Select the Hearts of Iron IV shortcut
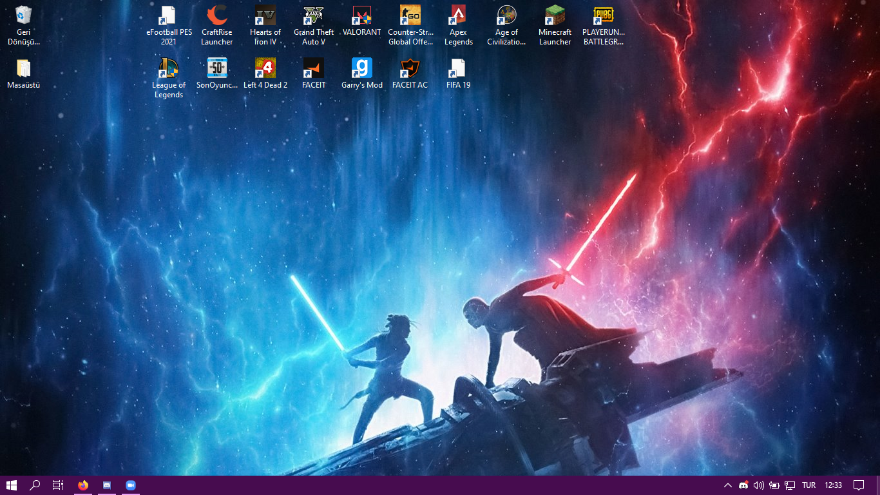 265,26
